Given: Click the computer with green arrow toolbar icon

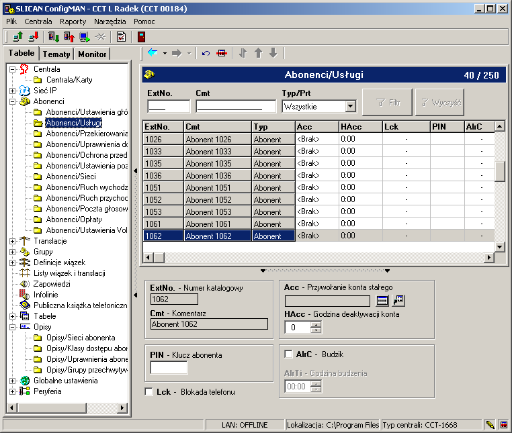Looking at the screenshot, I should point(85,36).
